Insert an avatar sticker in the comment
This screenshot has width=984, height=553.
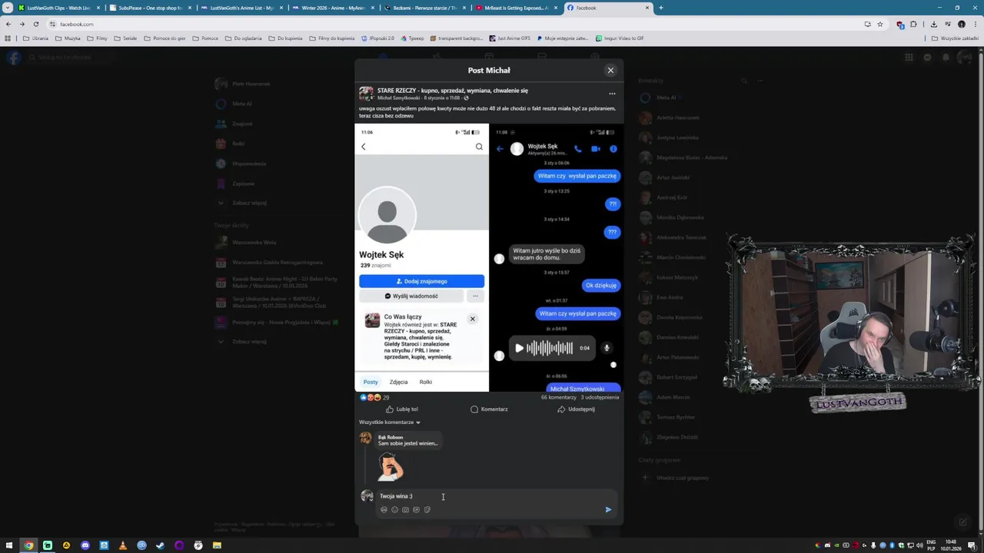[384, 509]
